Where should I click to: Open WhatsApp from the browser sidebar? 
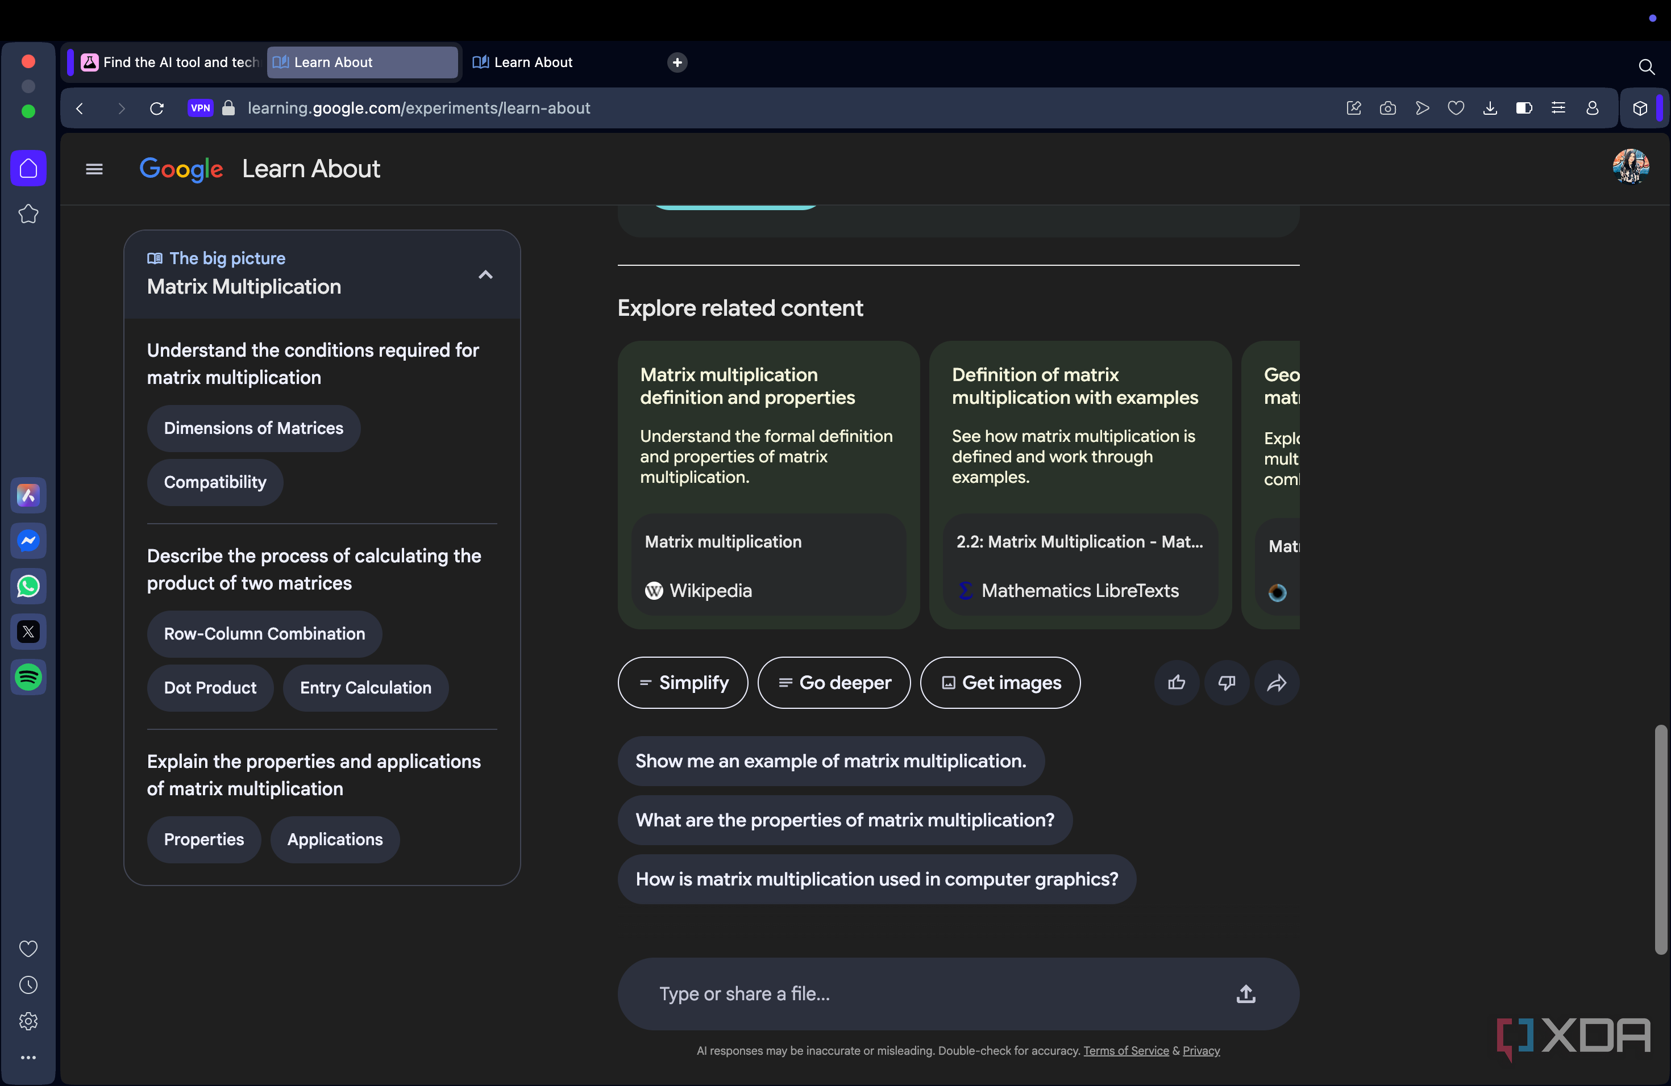click(x=28, y=586)
